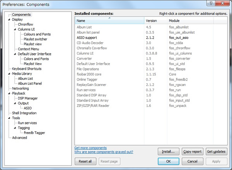Click the Copy report button
232x170 pixels.
(x=192, y=151)
